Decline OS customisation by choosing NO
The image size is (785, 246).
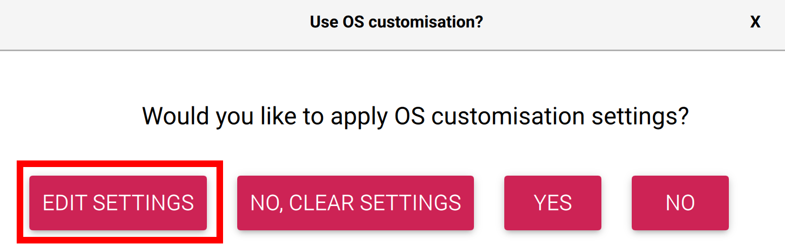coord(680,203)
